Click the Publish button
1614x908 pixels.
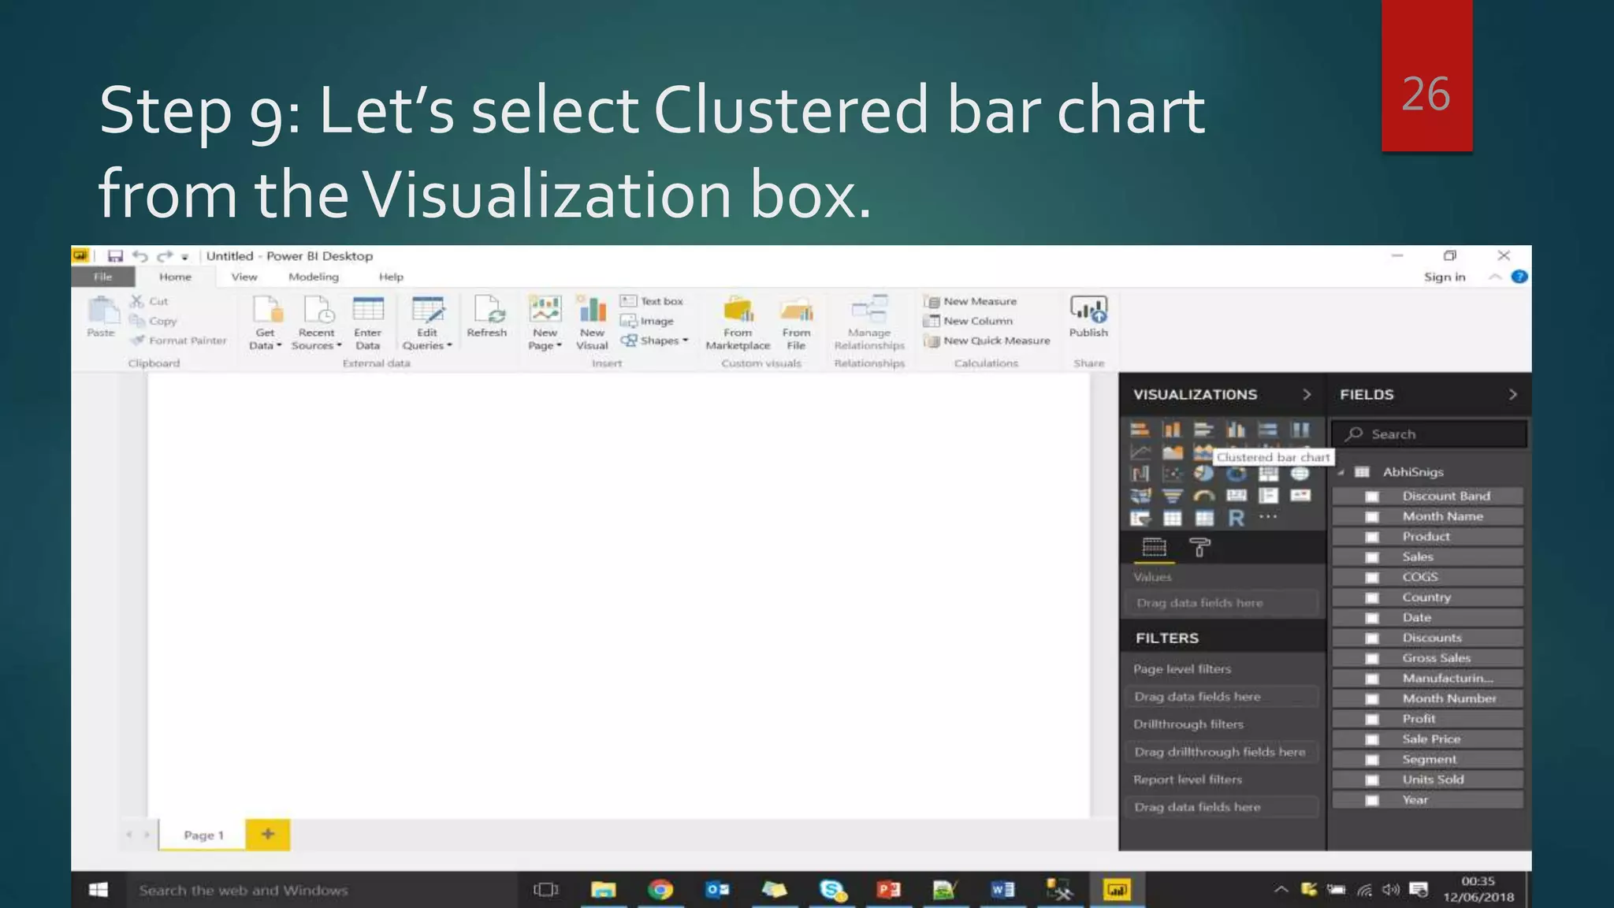coord(1088,317)
